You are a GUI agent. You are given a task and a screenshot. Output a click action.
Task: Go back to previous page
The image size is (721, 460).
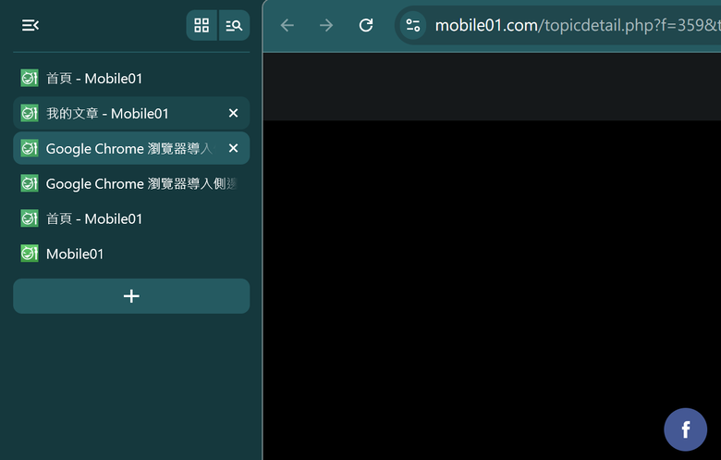tap(287, 25)
